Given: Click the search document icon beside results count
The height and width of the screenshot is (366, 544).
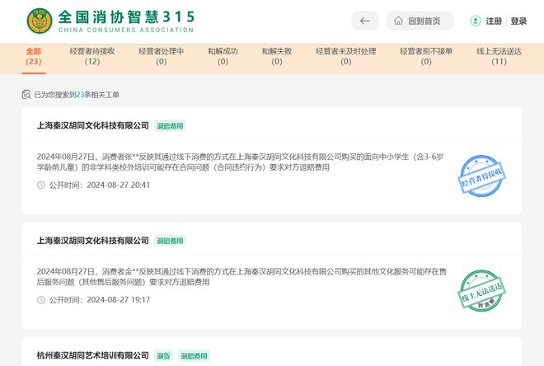Looking at the screenshot, I should click(26, 94).
